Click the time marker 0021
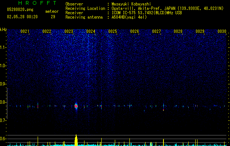The height and width of the screenshot is (146, 230). 25,31
